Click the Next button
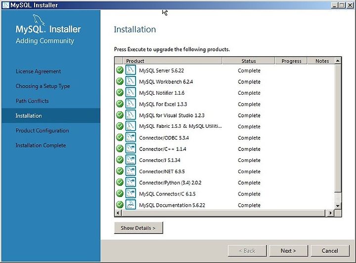 pos(288,251)
